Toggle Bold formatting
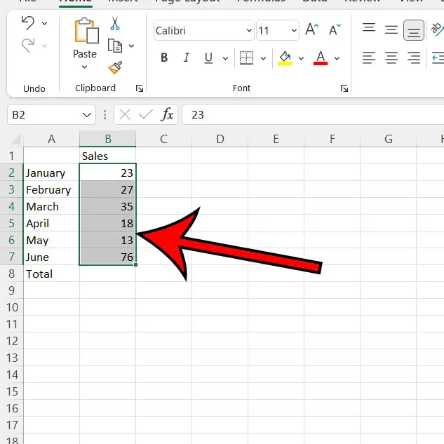The image size is (444, 444). tap(164, 58)
